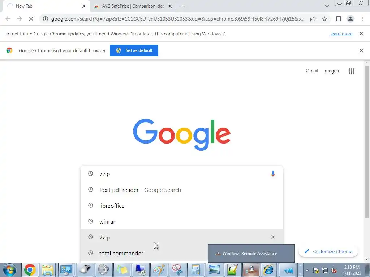Viewport: 370px width, 277px height.
Task: Click the 7zip search box text
Action: [x=104, y=174]
